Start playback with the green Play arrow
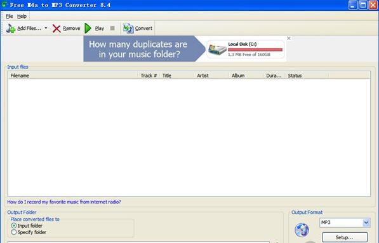The image size is (379, 243). (x=88, y=29)
